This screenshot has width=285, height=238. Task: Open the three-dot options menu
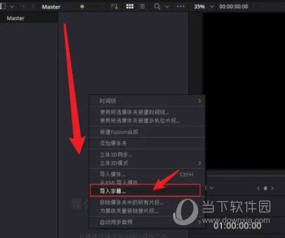pyautogui.click(x=181, y=7)
